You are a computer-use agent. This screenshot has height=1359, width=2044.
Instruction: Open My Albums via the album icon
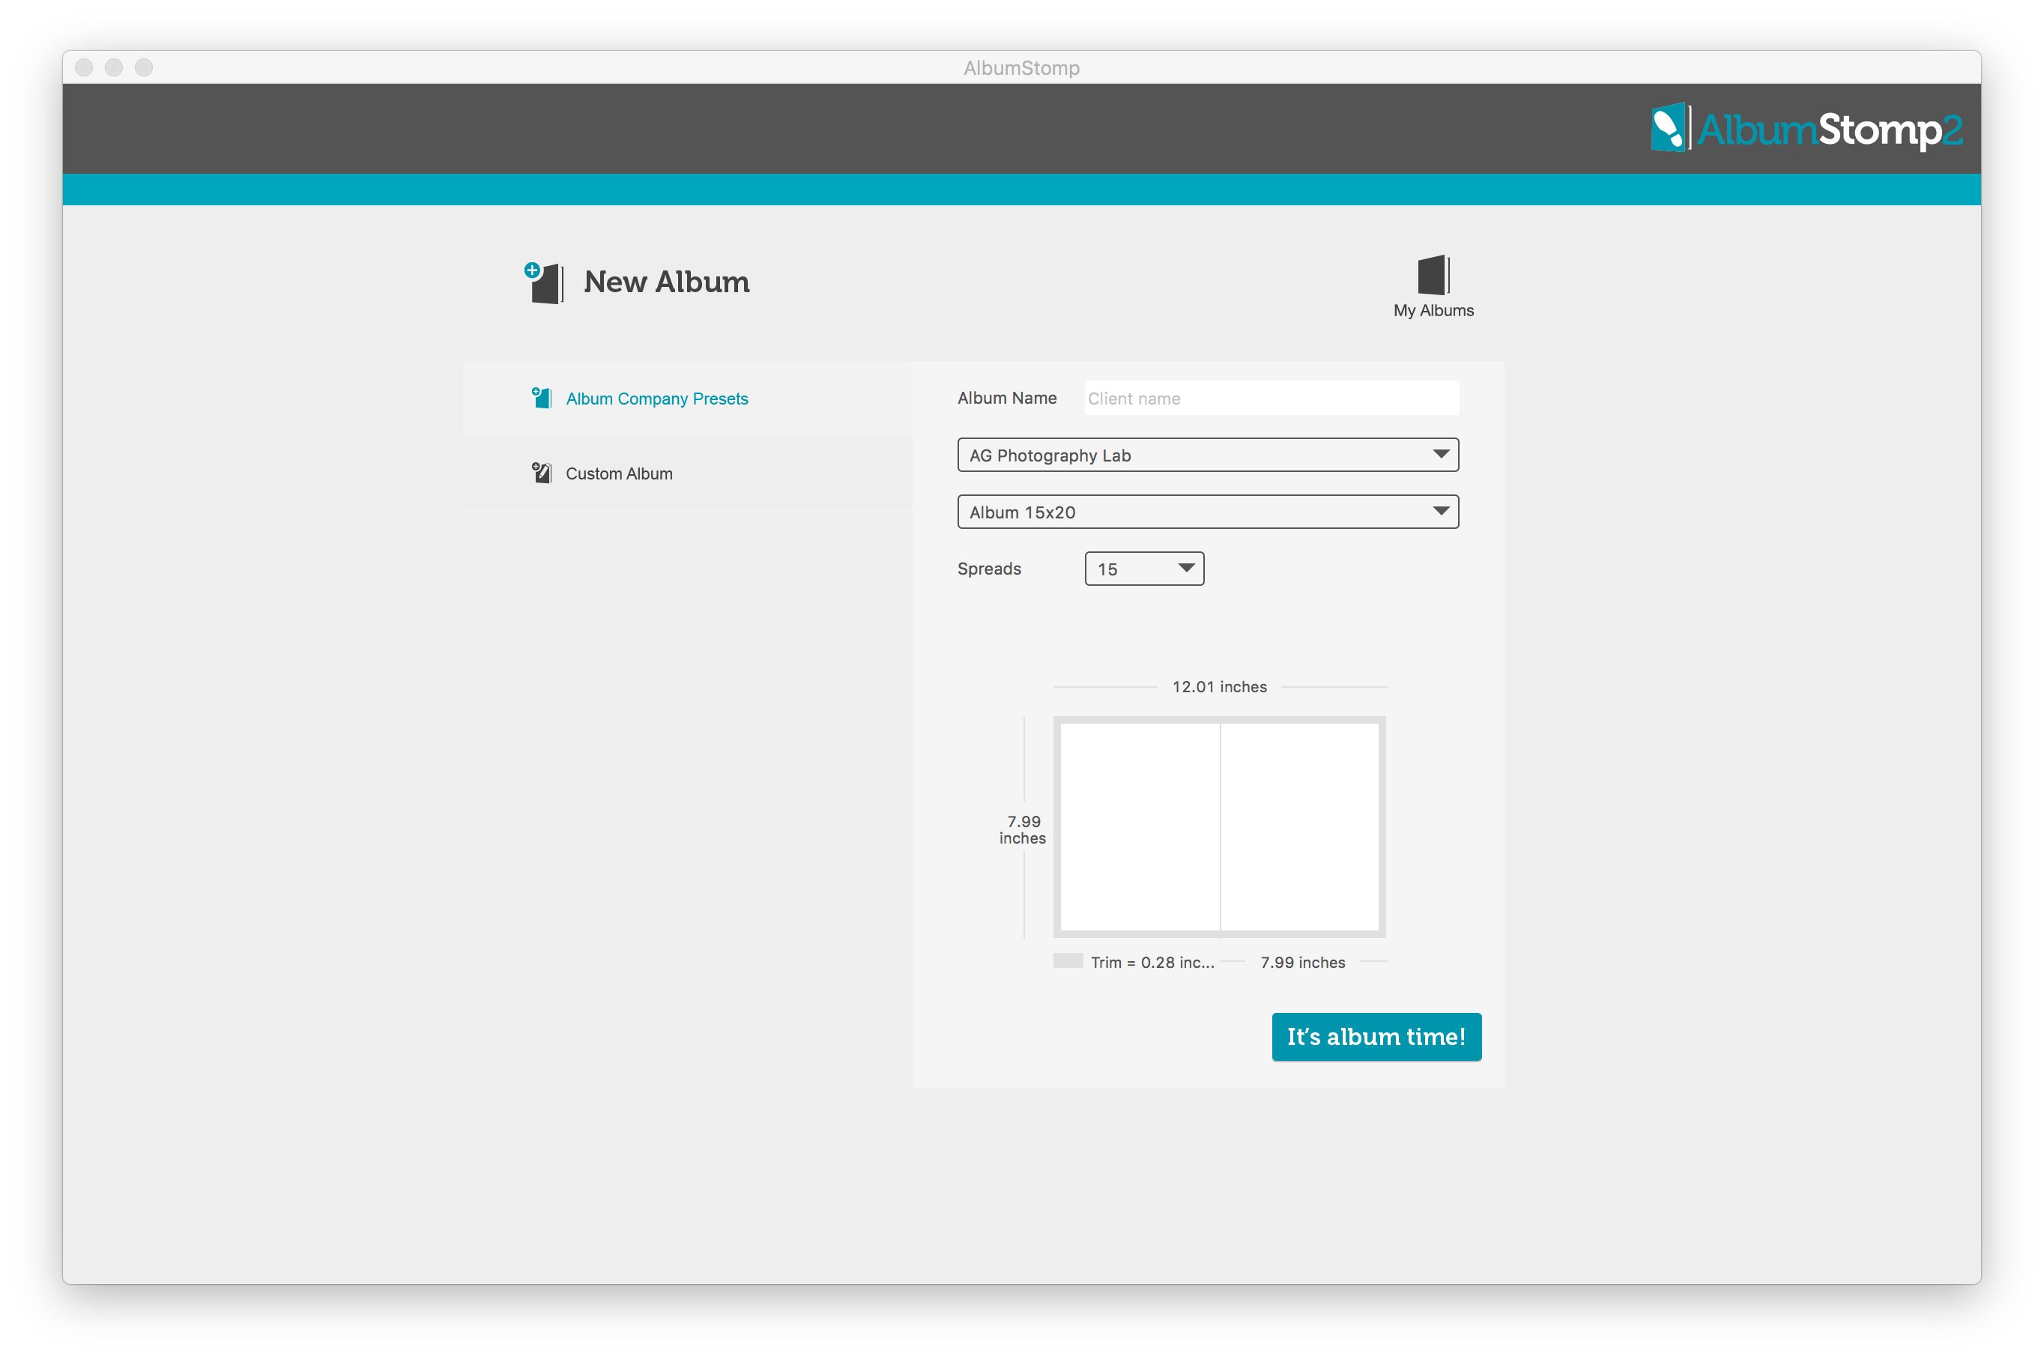click(x=1433, y=275)
